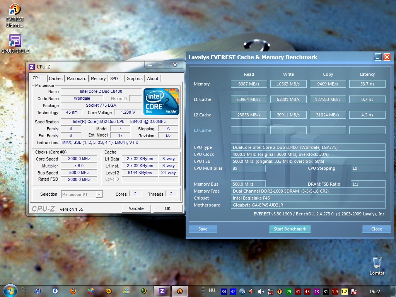Switch to the Caches tab
The image size is (396, 297).
pos(56,79)
